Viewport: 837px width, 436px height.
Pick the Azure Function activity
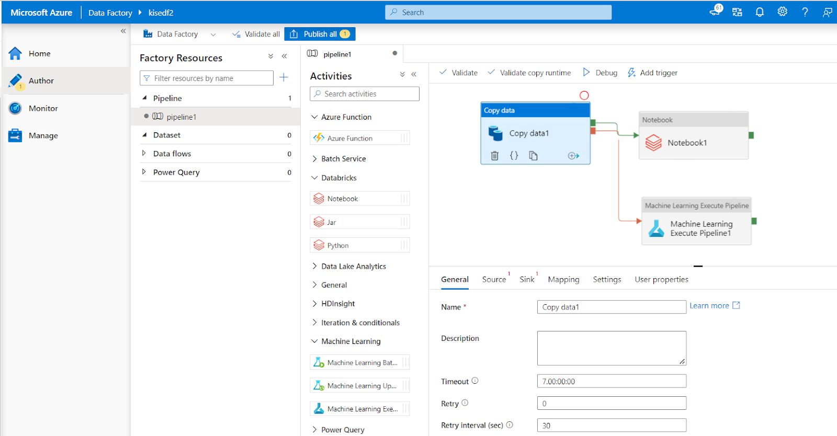359,138
